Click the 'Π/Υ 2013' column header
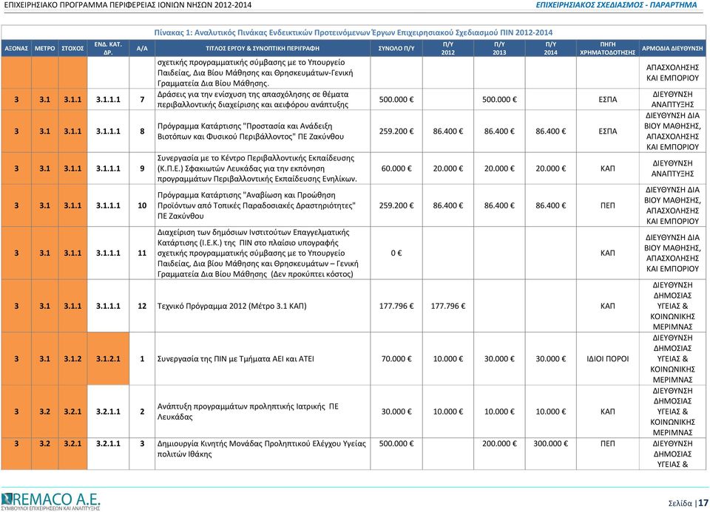Image resolution: width=710 pixels, height=512 pixels. click(x=499, y=49)
